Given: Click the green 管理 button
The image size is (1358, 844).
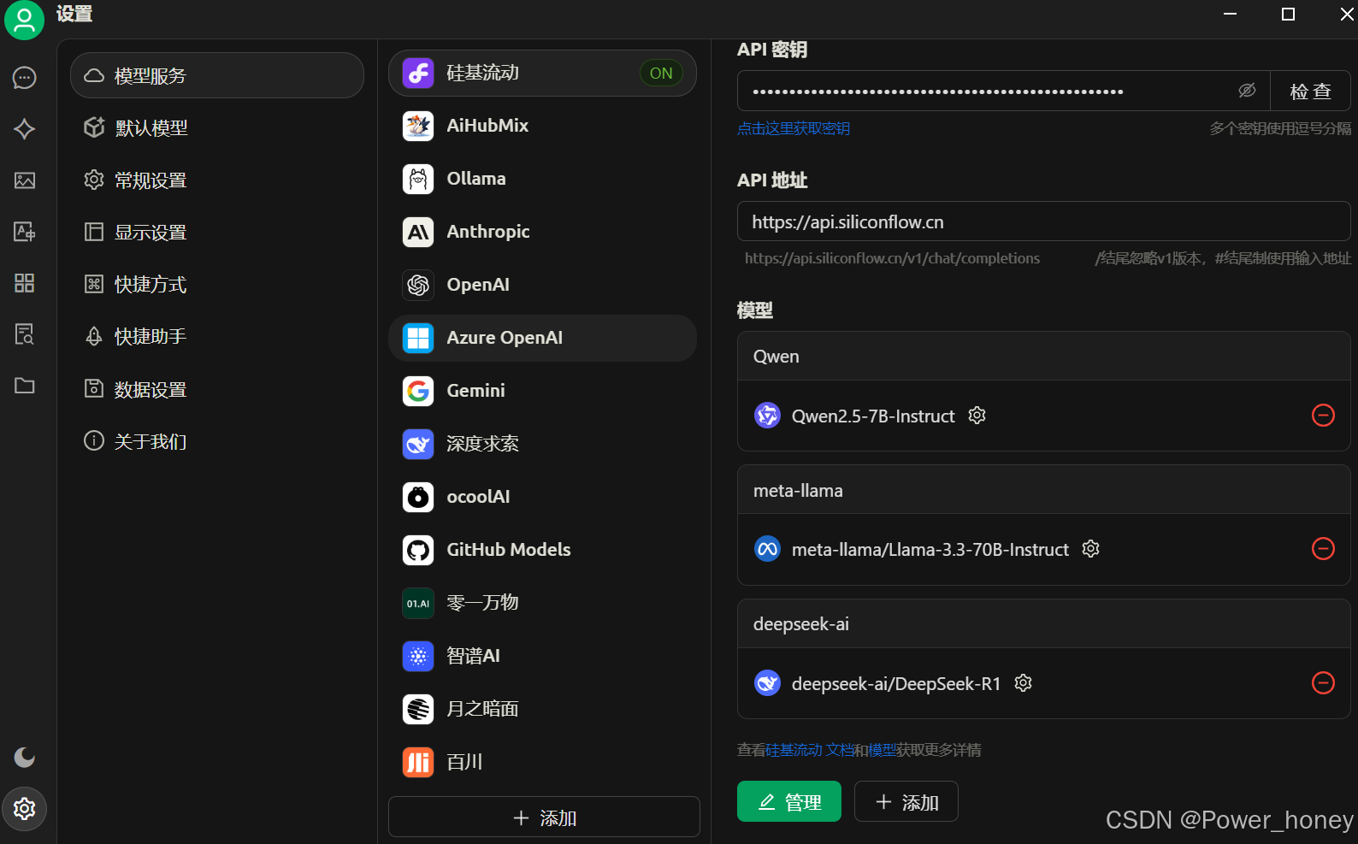Looking at the screenshot, I should (x=788, y=801).
